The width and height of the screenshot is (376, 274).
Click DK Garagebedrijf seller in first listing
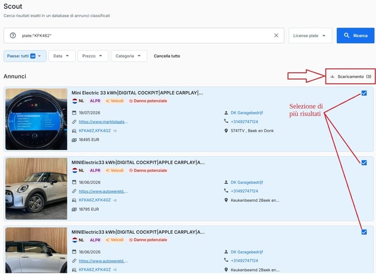(247, 113)
